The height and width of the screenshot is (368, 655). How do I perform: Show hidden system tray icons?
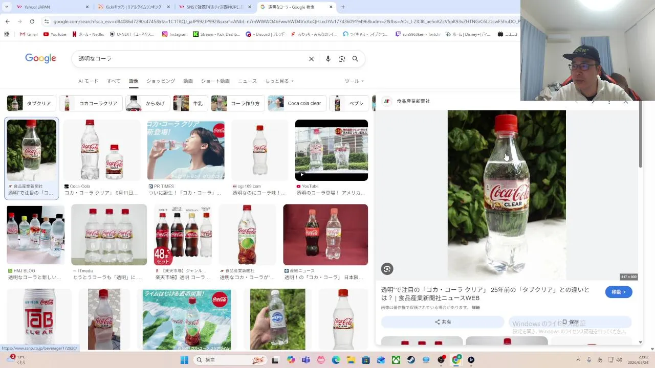[578, 360]
